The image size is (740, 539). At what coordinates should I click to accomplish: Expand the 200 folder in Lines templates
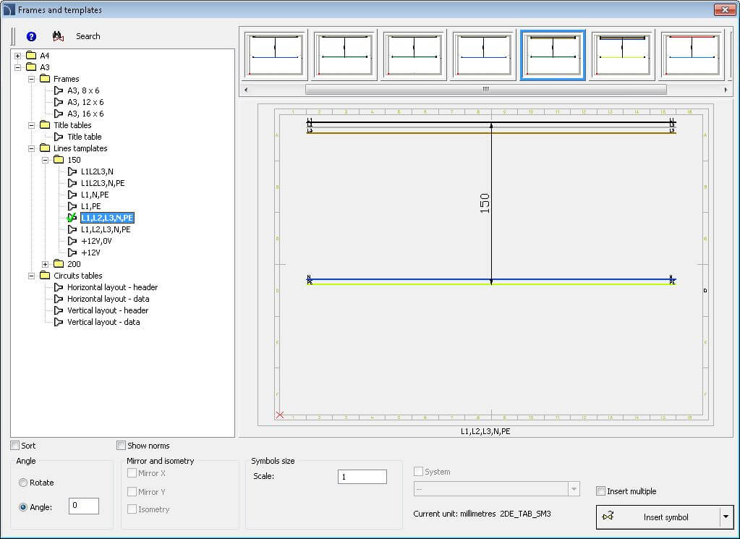coord(46,264)
